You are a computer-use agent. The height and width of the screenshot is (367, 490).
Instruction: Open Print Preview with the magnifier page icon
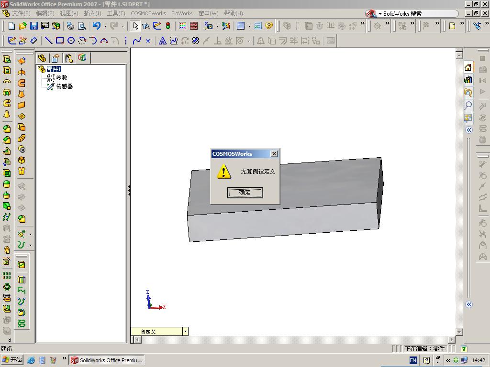[81, 26]
